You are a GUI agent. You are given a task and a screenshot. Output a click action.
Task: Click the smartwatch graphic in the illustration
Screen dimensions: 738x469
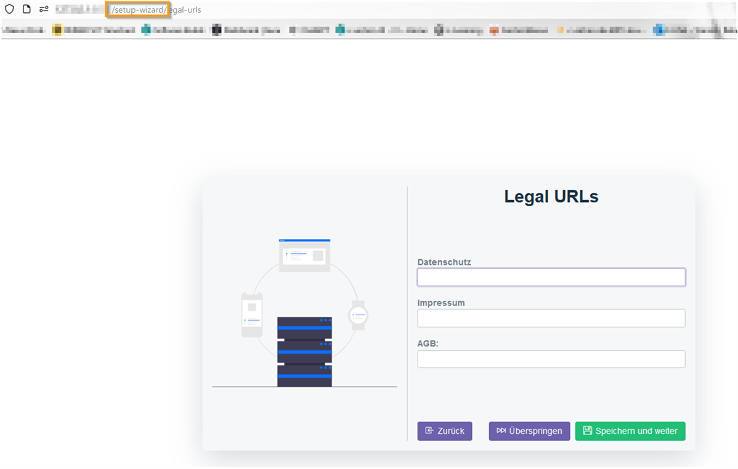[358, 315]
